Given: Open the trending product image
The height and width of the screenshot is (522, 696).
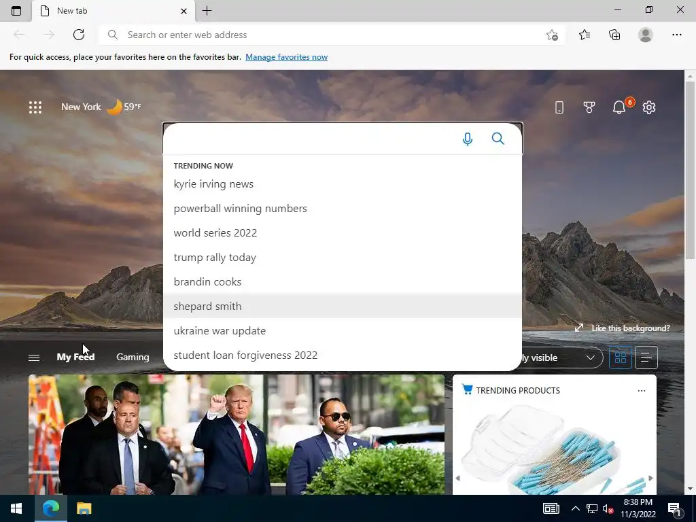Looking at the screenshot, I should point(555,449).
